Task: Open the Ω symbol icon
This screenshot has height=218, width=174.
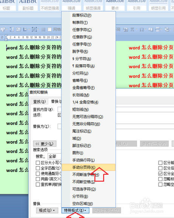Action: tap(142, 29)
